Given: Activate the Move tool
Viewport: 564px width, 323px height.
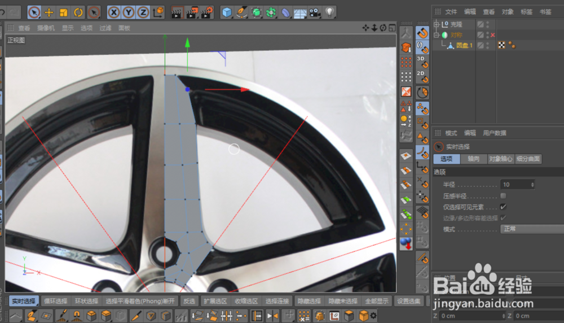Looking at the screenshot, I should [49, 12].
